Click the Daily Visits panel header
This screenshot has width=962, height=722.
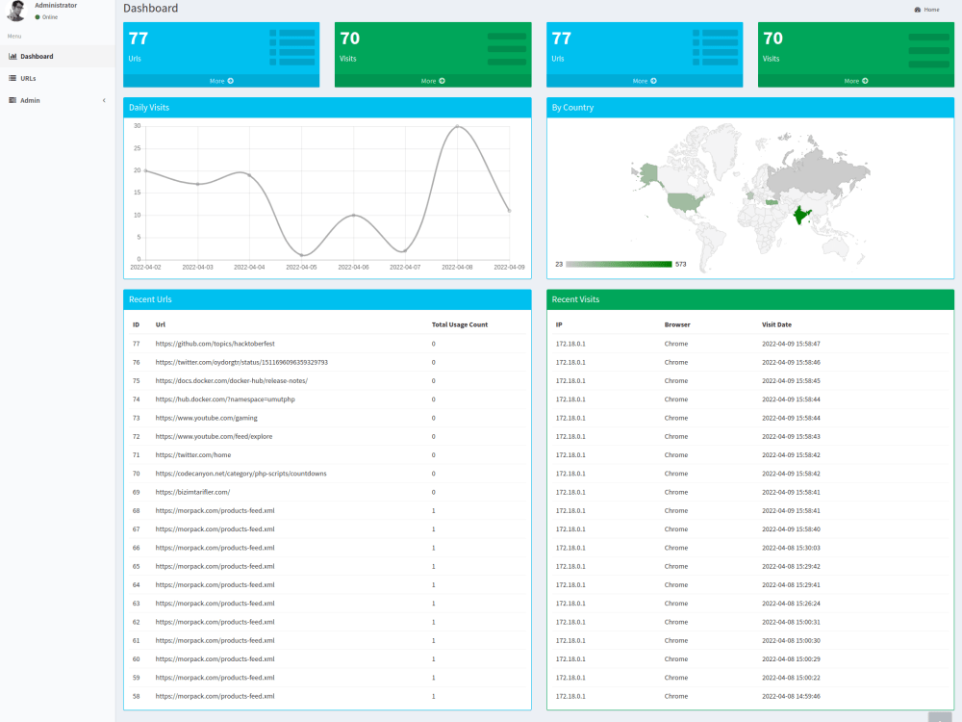click(327, 108)
